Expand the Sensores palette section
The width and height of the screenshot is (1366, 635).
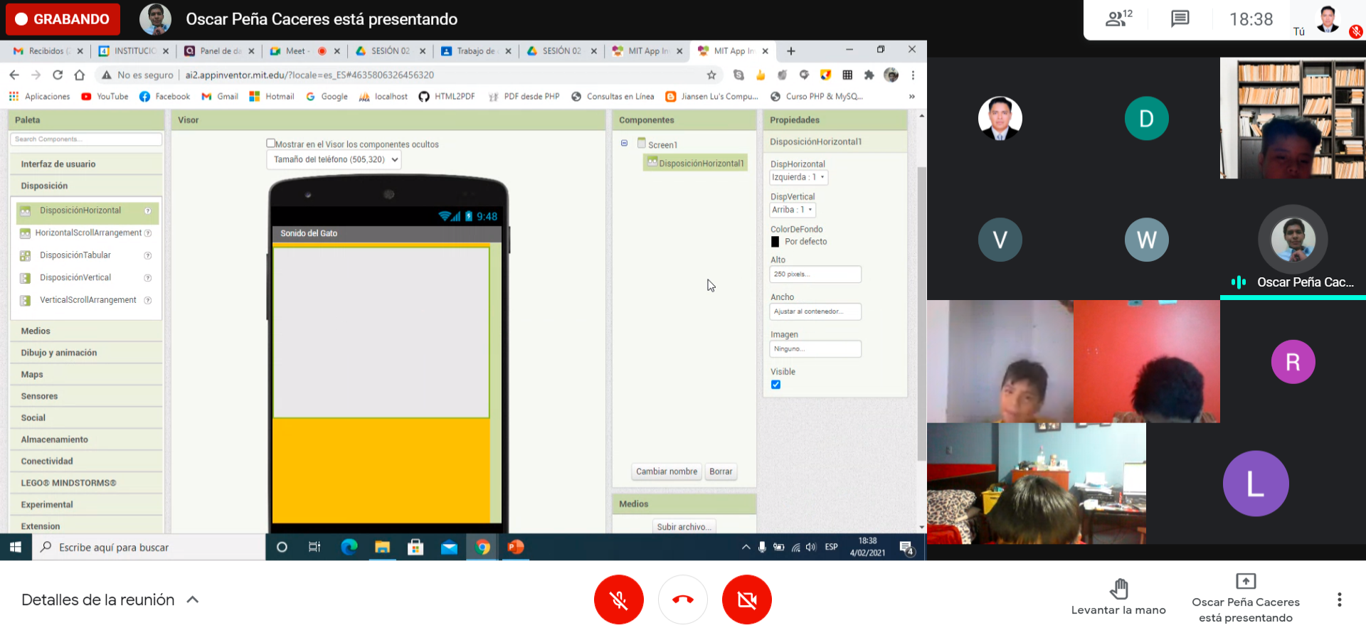click(x=39, y=396)
